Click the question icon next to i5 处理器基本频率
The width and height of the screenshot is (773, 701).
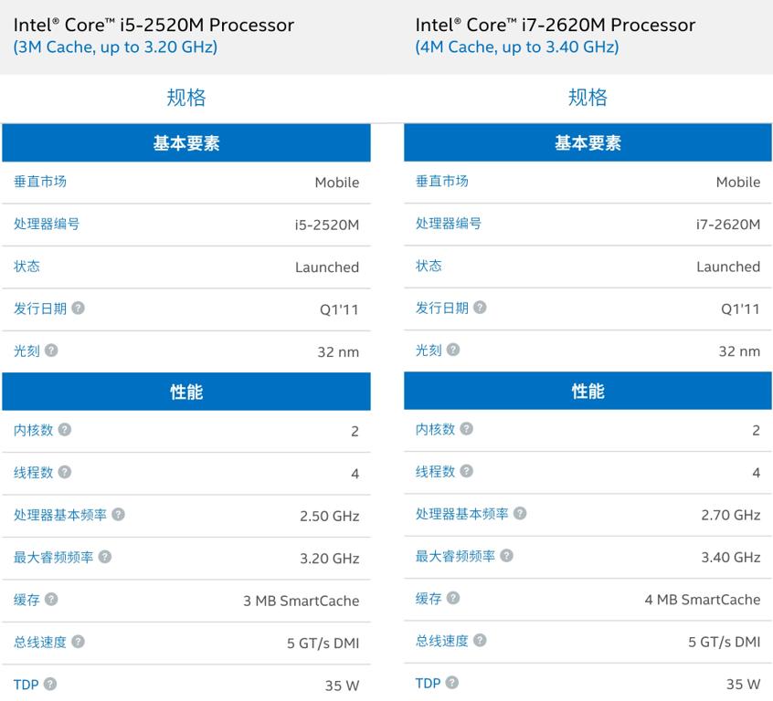click(x=120, y=515)
